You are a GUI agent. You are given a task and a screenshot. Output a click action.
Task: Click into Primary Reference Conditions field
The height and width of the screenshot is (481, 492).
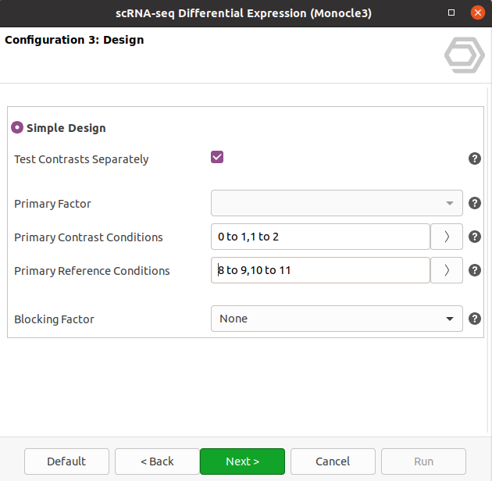click(320, 270)
